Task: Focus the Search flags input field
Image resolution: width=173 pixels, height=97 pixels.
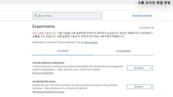Action: point(67,16)
